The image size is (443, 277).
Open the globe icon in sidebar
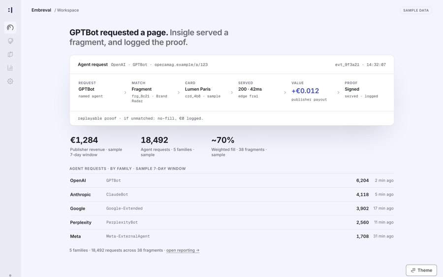click(x=10, y=41)
